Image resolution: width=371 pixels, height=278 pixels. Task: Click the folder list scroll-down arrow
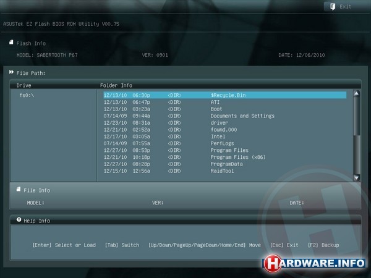tap(357, 177)
